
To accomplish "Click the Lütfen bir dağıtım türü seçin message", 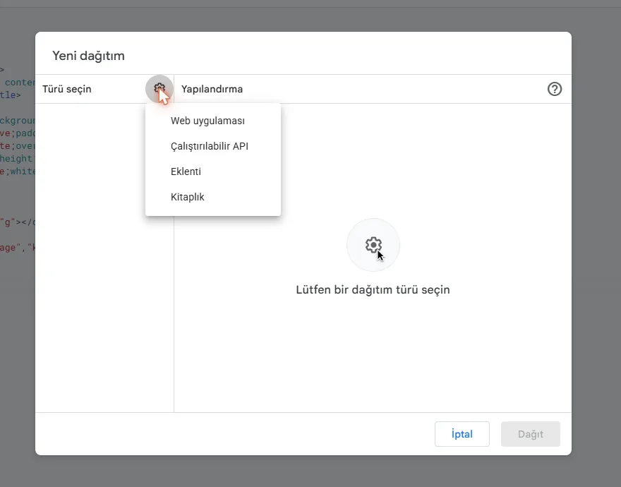I will tap(373, 289).
